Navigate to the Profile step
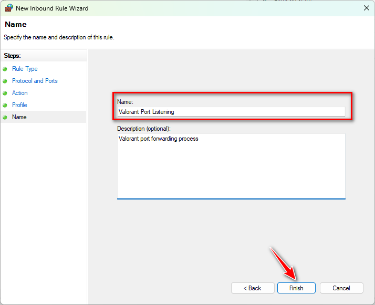375x305 pixels. (19, 105)
